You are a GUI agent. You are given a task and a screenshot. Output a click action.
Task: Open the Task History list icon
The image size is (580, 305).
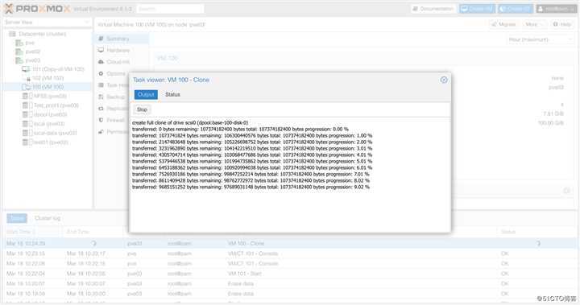tap(101, 85)
